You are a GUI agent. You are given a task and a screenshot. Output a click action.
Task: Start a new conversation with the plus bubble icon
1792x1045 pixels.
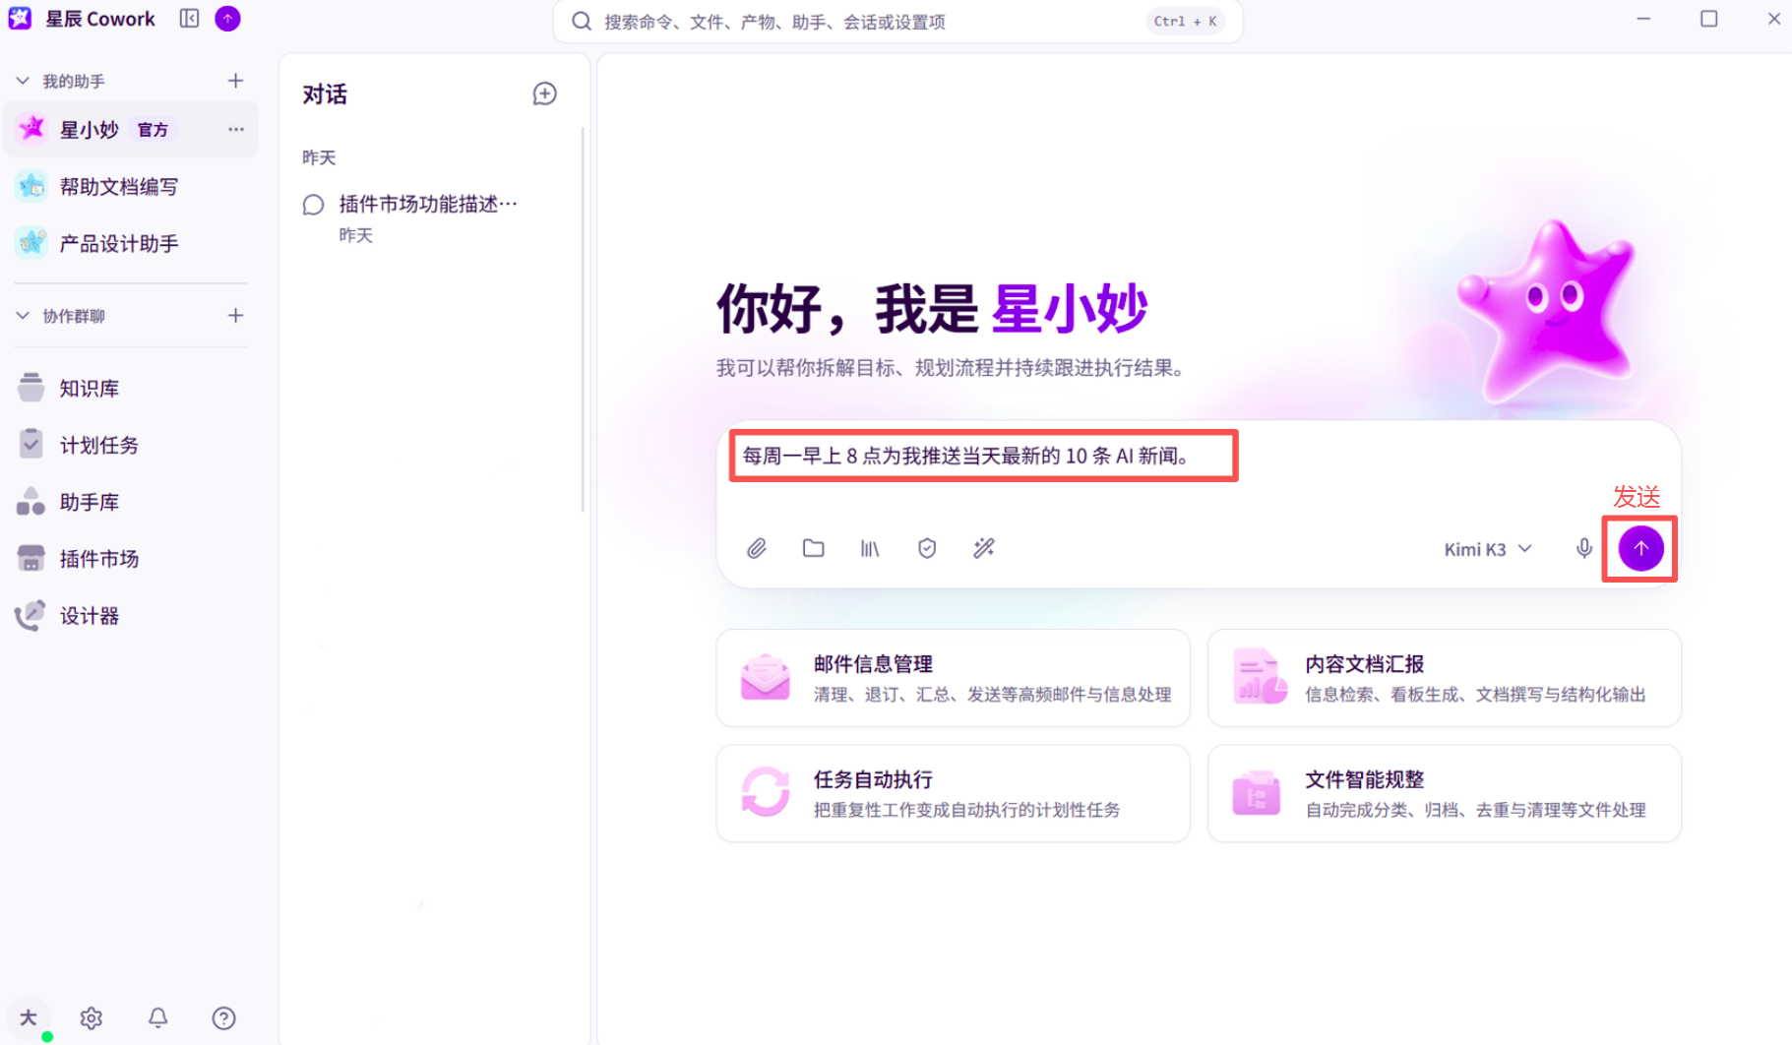pos(544,93)
